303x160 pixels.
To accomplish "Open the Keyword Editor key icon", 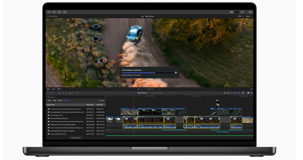I will click(x=54, y=12).
